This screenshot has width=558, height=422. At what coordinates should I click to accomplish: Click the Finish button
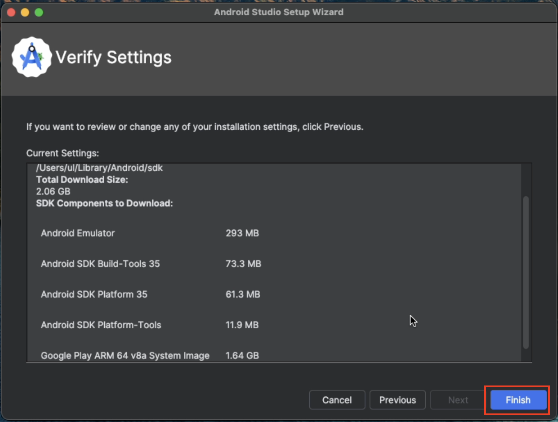point(518,400)
